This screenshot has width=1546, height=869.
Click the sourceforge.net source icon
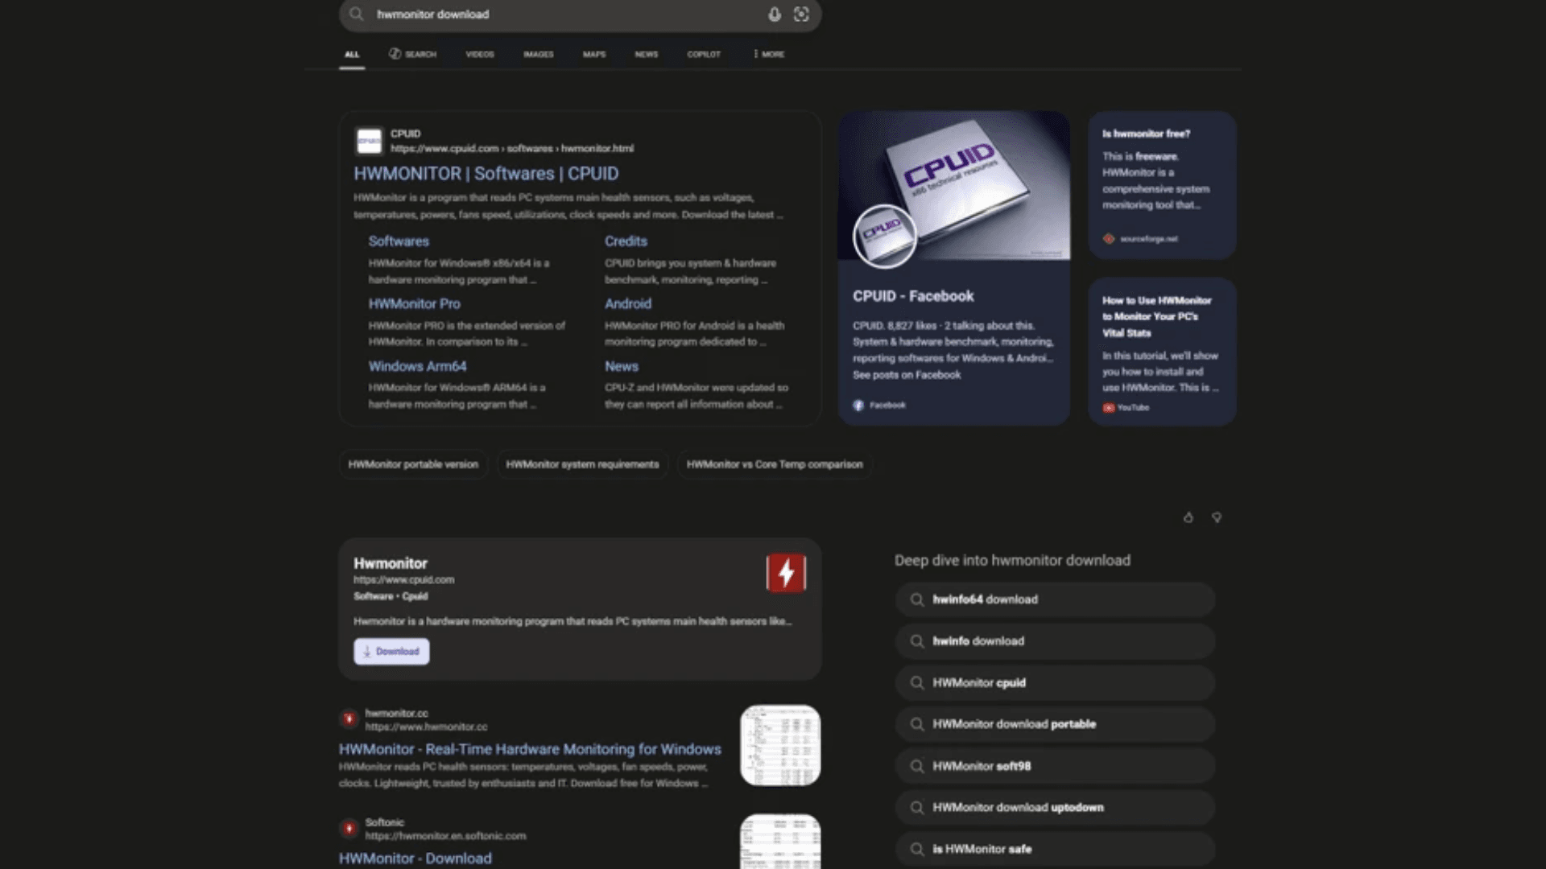click(x=1109, y=239)
